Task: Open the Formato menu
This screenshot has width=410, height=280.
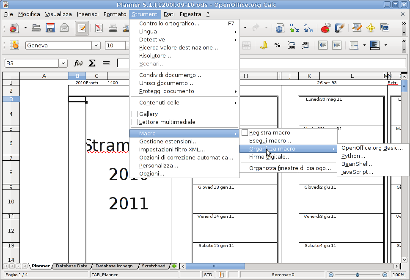Action: pos(115,14)
